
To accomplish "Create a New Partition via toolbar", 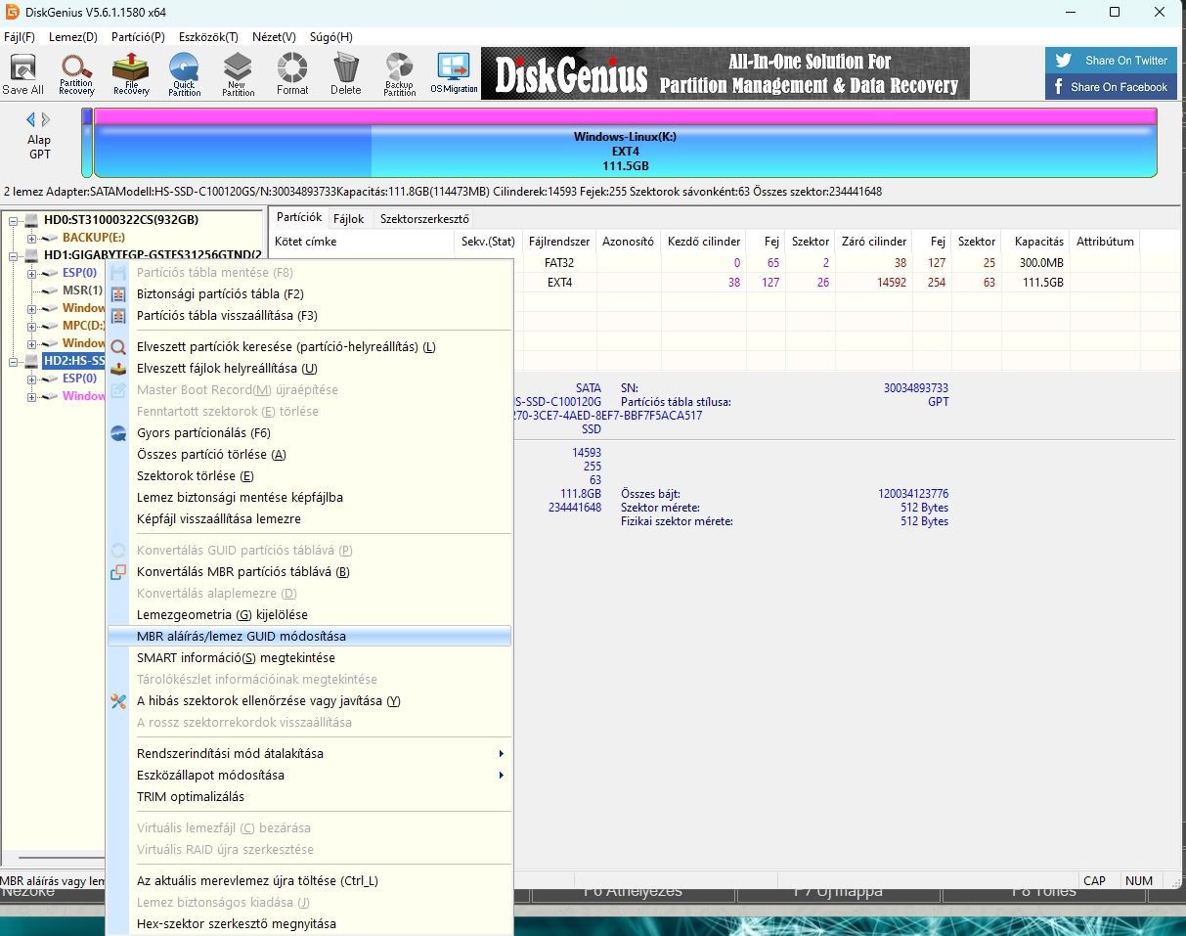I will [x=238, y=75].
